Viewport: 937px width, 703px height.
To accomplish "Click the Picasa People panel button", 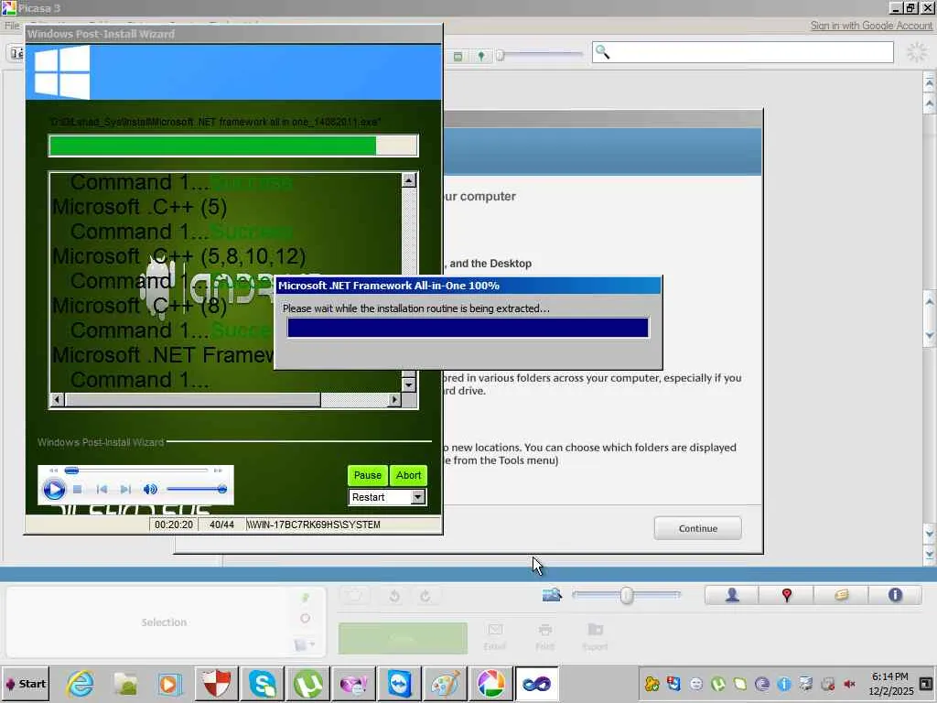I will [x=732, y=595].
